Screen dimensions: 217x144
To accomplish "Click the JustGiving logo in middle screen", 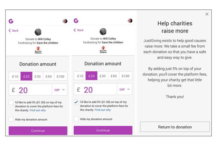I will point(76,21).
